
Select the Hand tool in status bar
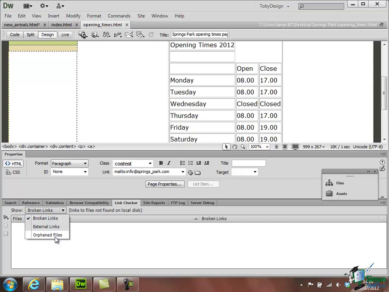[x=235, y=147]
